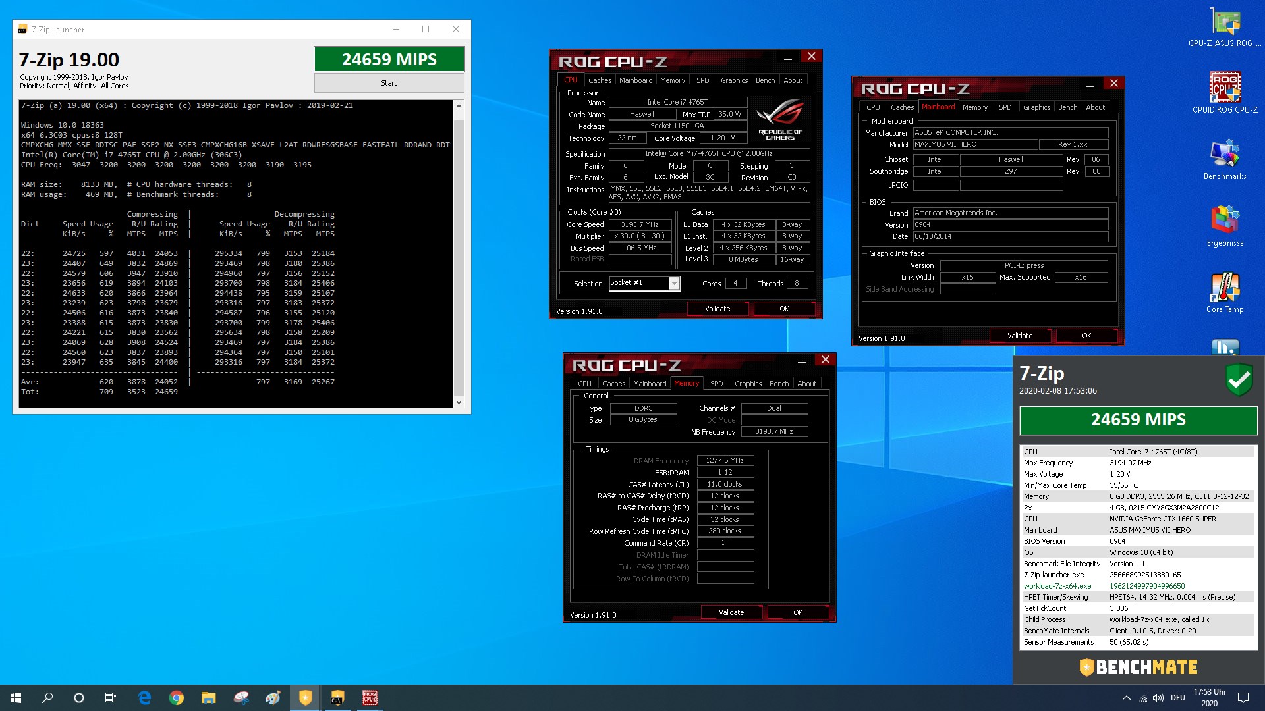1265x711 pixels.
Task: Click the BENCHMATE logo at panel bottom
Action: pos(1138,667)
